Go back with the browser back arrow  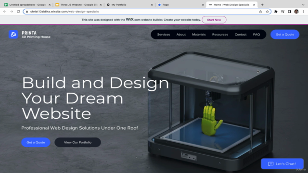pyautogui.click(x=5, y=12)
